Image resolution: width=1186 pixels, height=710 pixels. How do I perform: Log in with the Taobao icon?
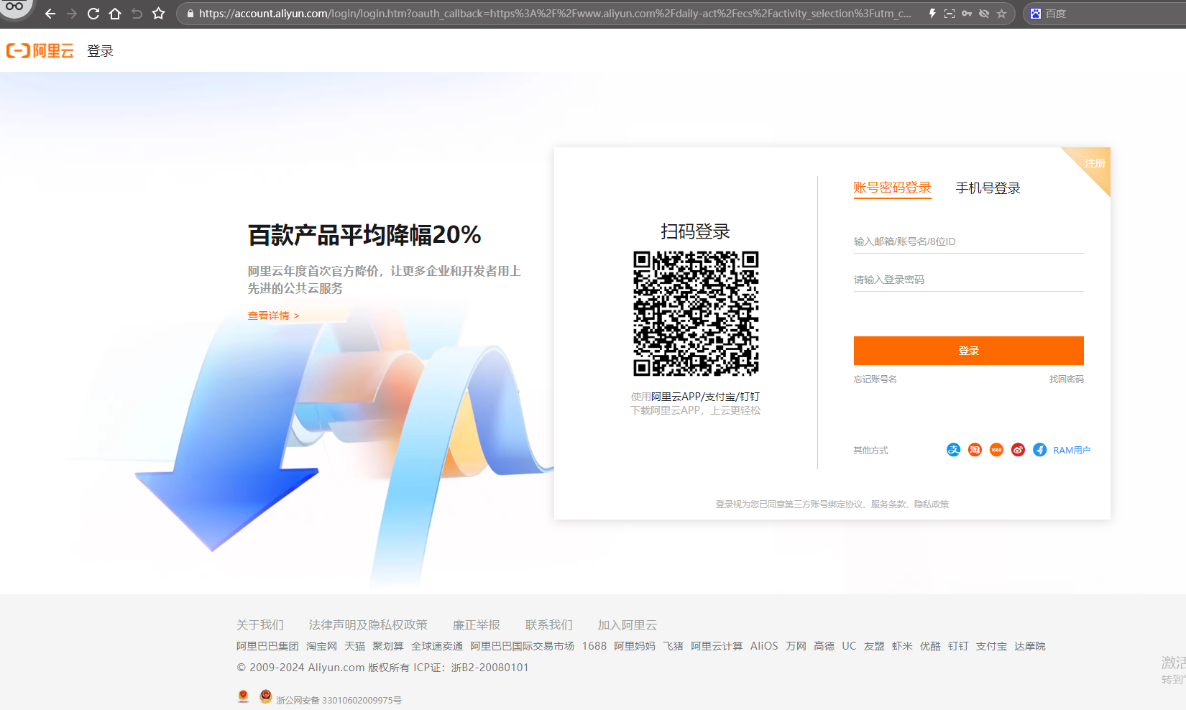(x=975, y=450)
